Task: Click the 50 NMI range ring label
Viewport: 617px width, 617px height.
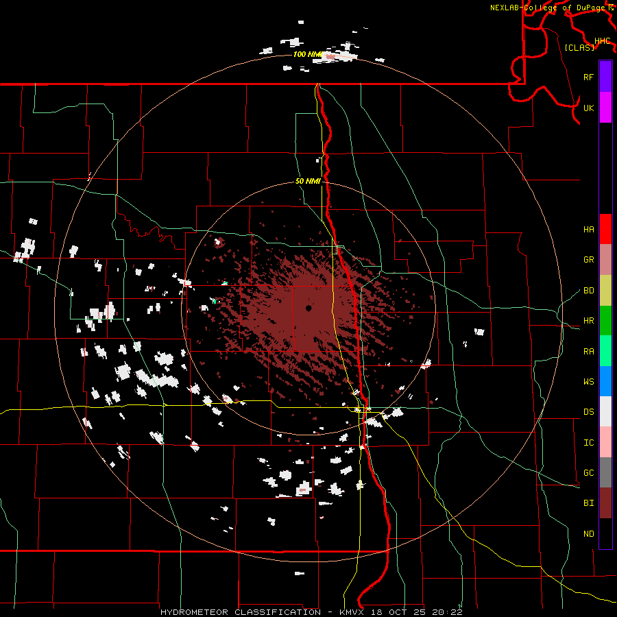Action: click(x=308, y=182)
